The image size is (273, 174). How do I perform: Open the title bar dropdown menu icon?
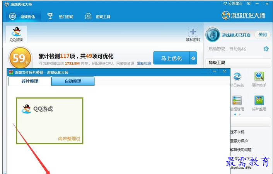[249, 3]
